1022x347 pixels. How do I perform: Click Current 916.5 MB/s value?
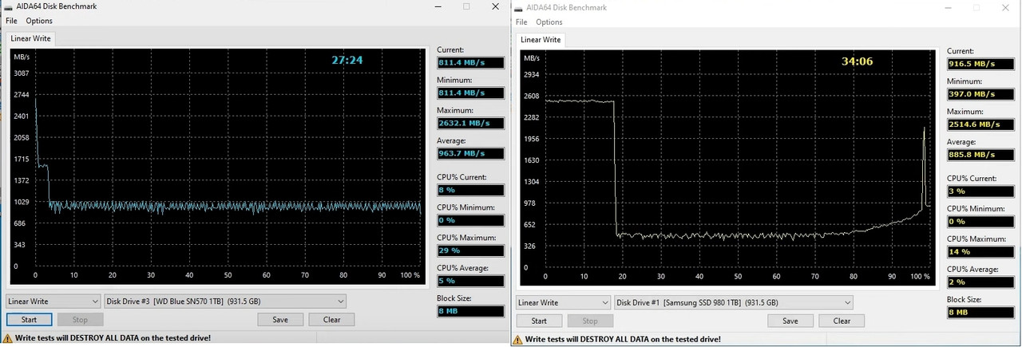[981, 64]
